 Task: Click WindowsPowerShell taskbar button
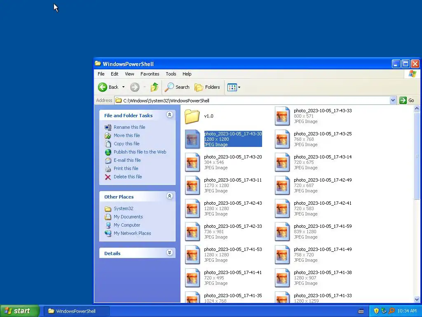pos(76,311)
